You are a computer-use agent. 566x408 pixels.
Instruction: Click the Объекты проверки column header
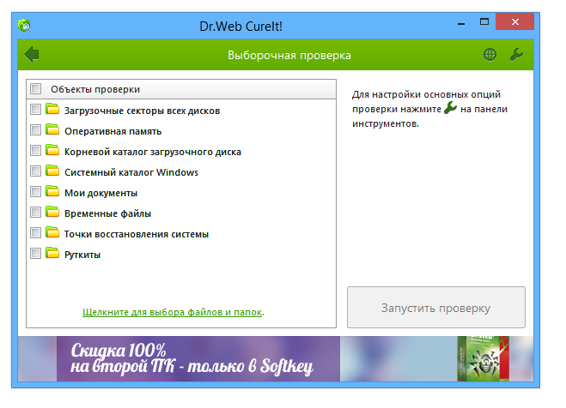tap(181, 89)
